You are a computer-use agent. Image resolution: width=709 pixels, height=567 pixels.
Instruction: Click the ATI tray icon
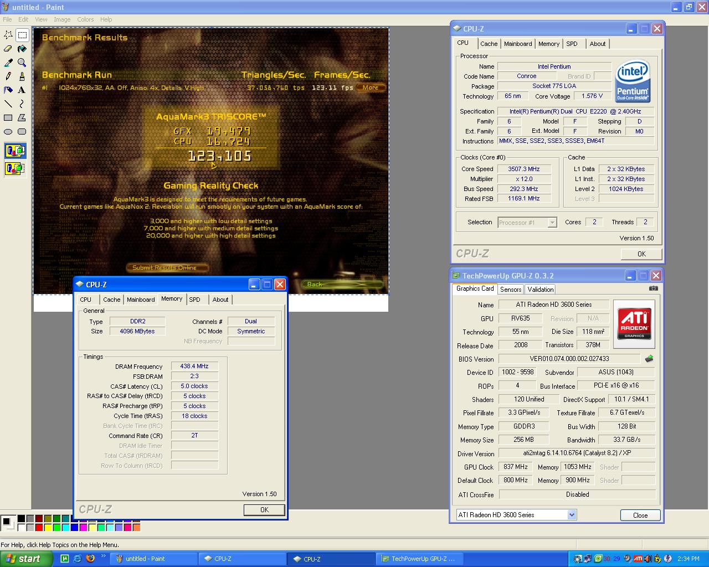(x=638, y=559)
